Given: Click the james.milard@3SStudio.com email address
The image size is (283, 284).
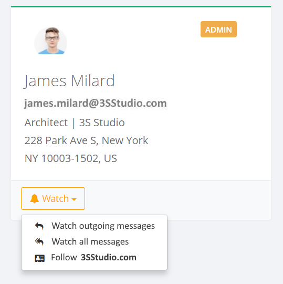Looking at the screenshot, I should pos(96,103).
